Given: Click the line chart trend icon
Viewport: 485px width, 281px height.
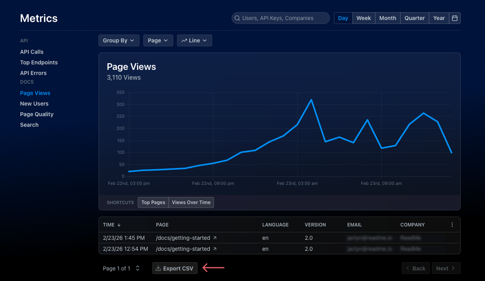Looking at the screenshot, I should (x=184, y=40).
